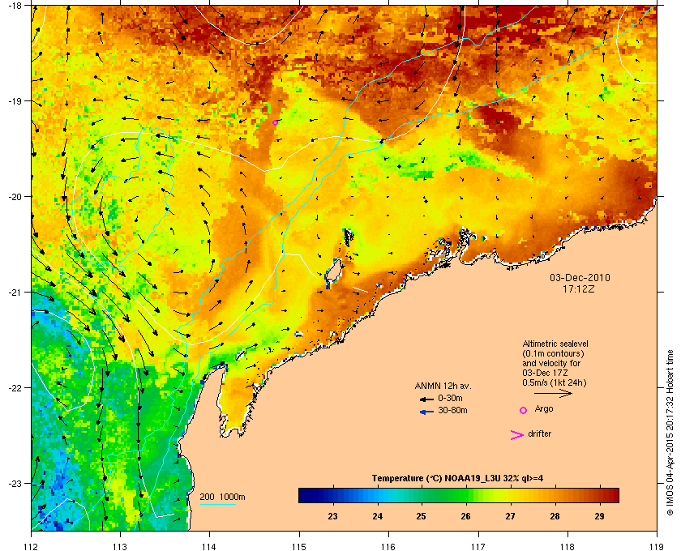Click the longitude axis label 114
This screenshot has height=551, width=681.
pyautogui.click(x=209, y=547)
